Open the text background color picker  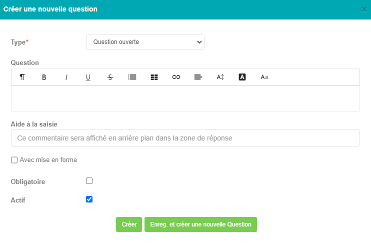click(x=242, y=77)
